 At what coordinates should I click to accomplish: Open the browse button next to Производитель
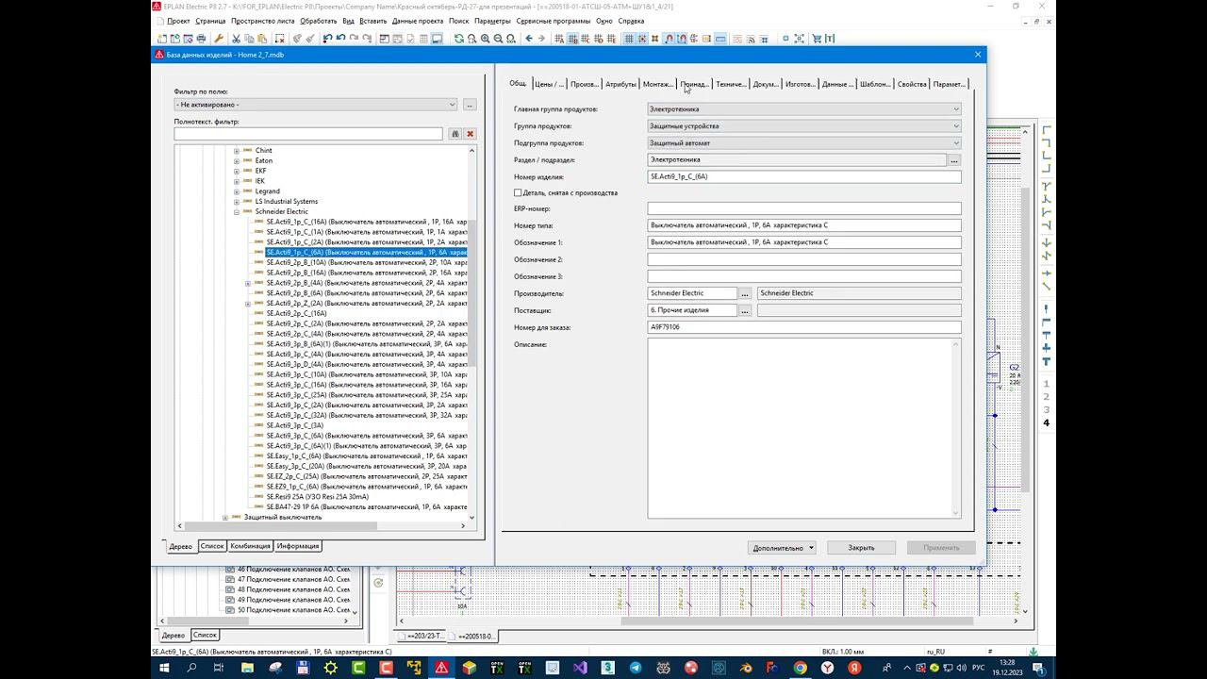(745, 293)
